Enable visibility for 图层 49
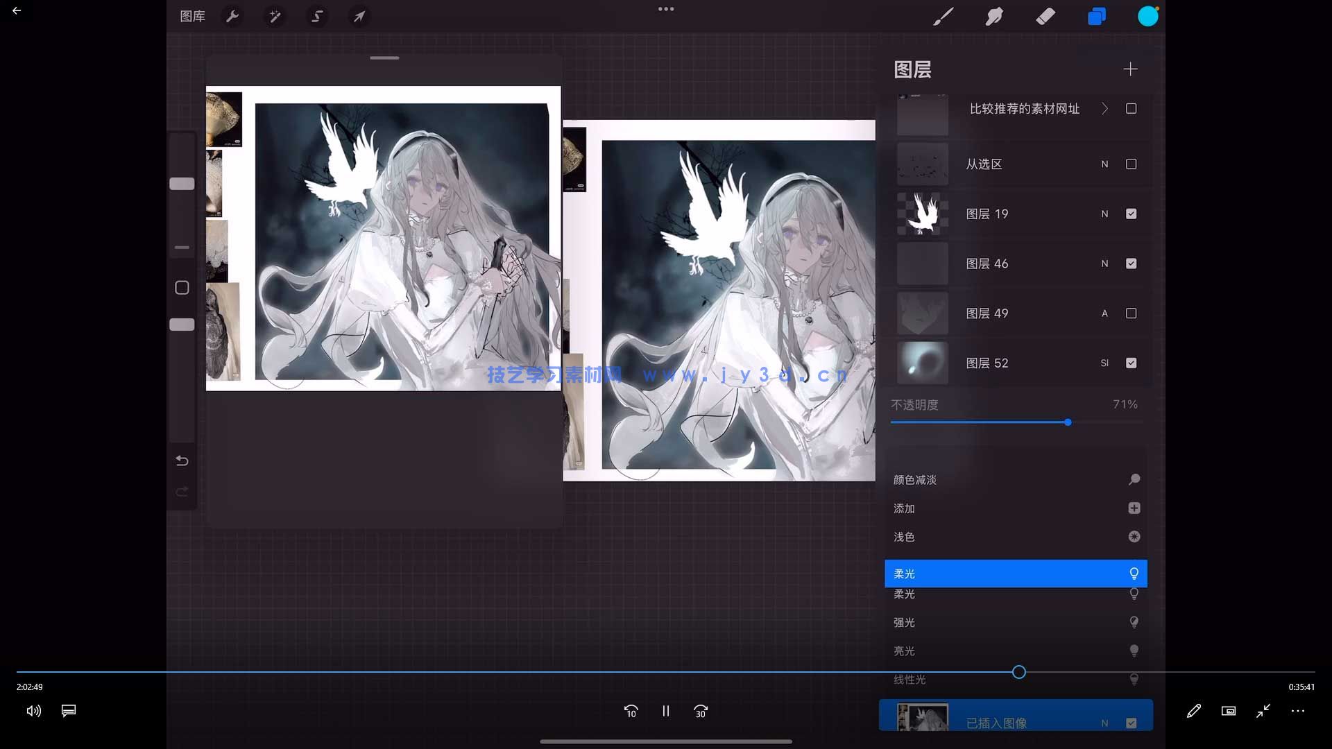The image size is (1332, 749). (x=1131, y=313)
